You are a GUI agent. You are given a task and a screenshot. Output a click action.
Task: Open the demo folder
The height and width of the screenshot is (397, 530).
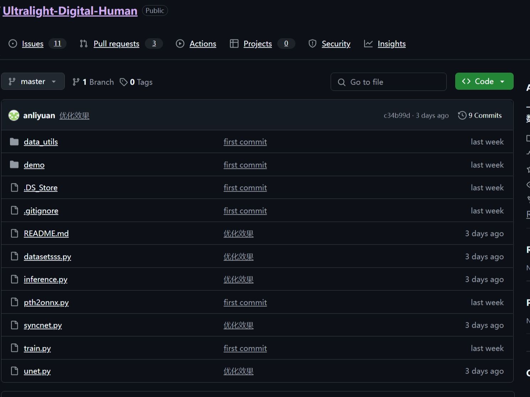(34, 165)
